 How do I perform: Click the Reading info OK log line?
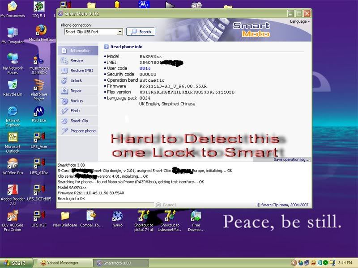71,198
